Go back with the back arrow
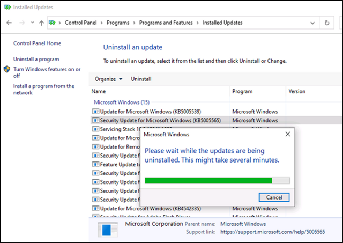Screen dimensions: 343x243 tap(9, 23)
